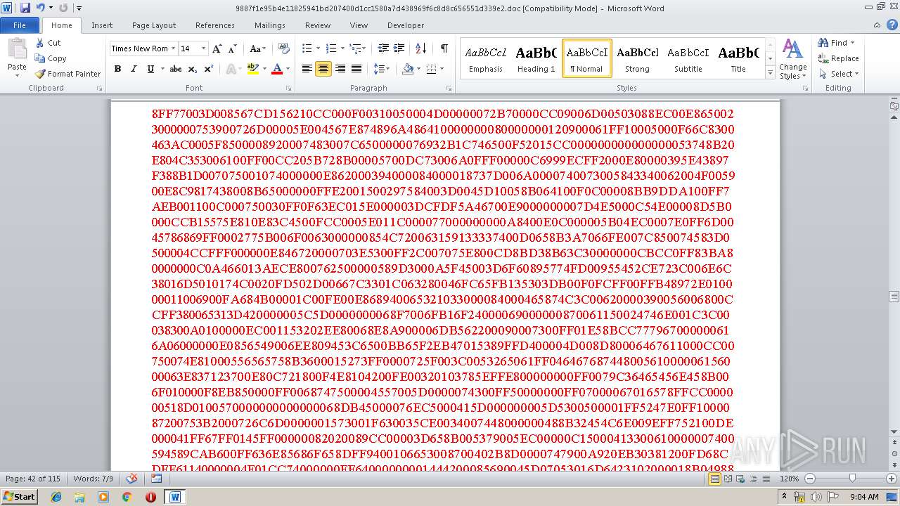Toggle Center alignment
The height and width of the screenshot is (506, 900).
[x=323, y=69]
